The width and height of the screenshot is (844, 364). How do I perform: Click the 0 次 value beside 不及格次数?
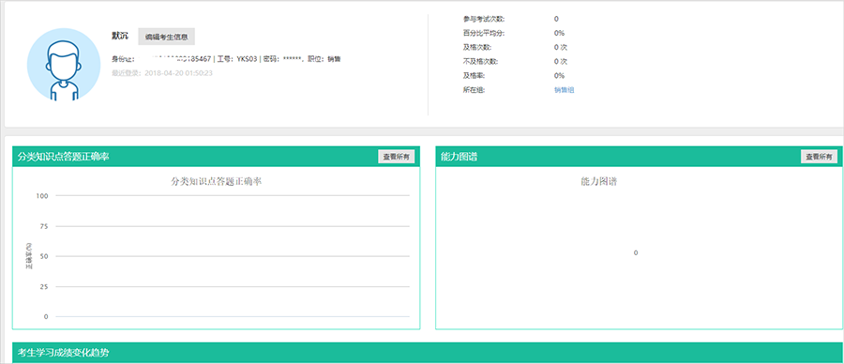click(561, 61)
